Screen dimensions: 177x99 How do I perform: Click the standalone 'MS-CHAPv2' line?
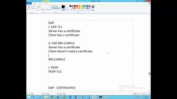tap(57, 59)
